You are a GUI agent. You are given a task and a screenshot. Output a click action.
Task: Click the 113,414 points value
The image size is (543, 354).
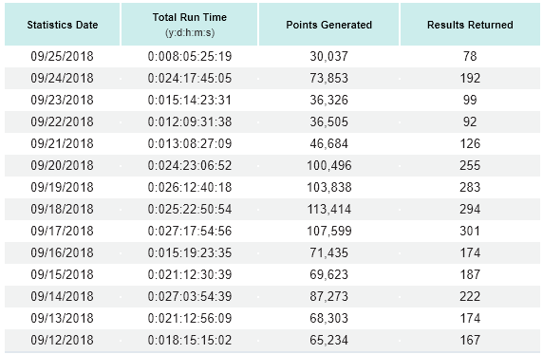(329, 209)
